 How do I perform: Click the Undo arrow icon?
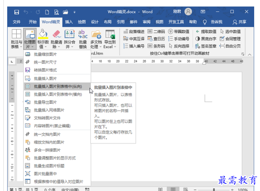[26, 12]
